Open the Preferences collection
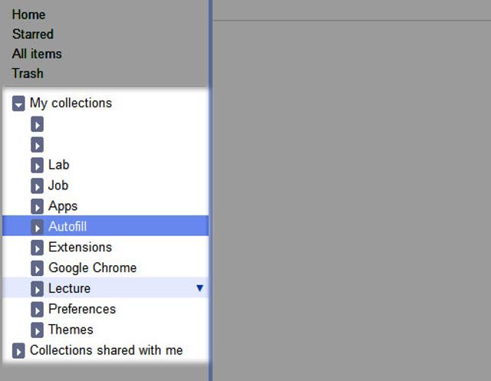491x381 pixels. (81, 310)
